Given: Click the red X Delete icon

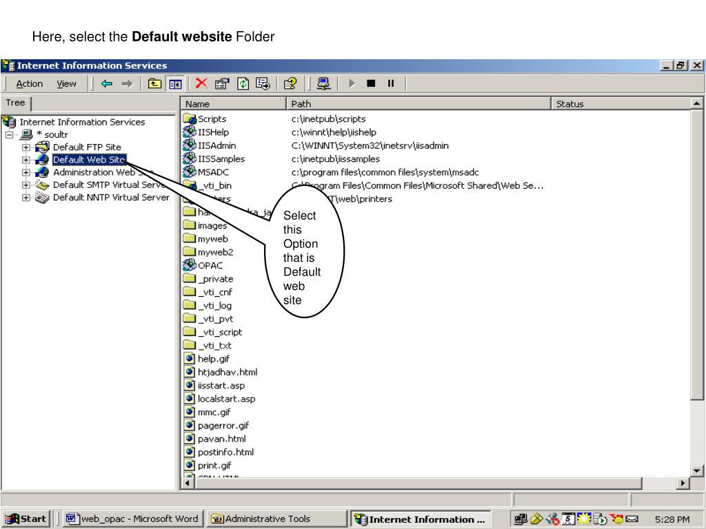Looking at the screenshot, I should point(201,83).
